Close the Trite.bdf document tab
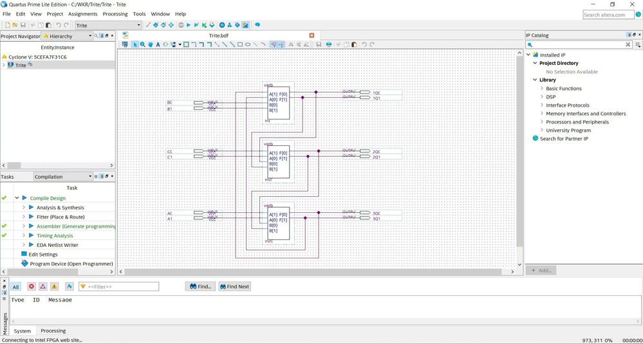 click(x=312, y=35)
